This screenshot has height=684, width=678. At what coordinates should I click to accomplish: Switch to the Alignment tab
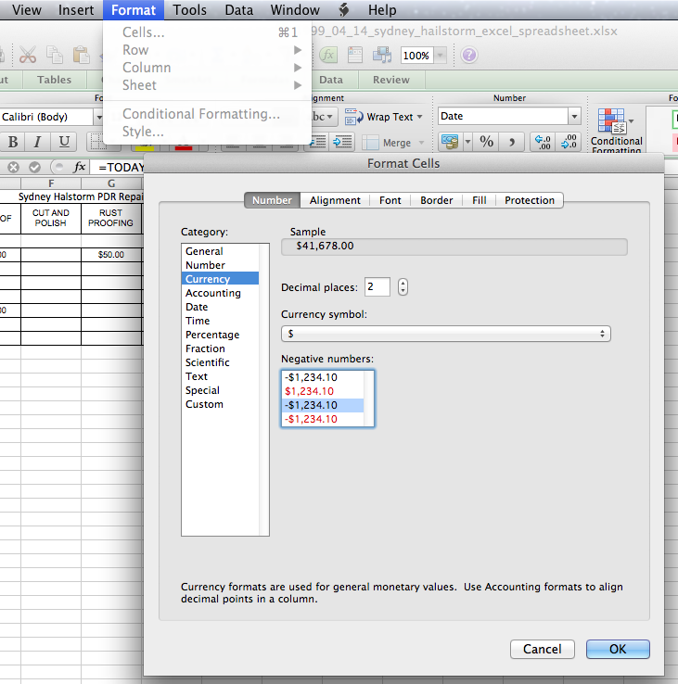335,200
